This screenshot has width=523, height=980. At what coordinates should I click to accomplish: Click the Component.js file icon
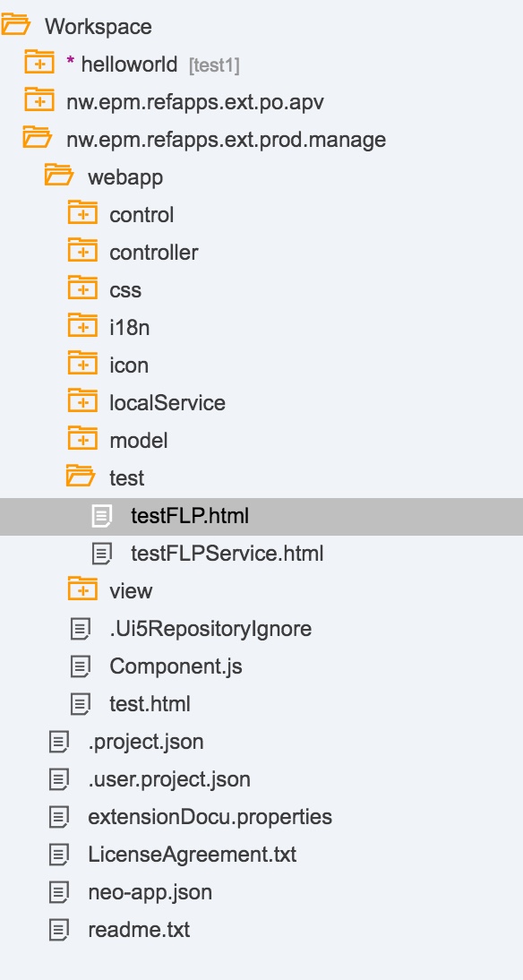(81, 666)
